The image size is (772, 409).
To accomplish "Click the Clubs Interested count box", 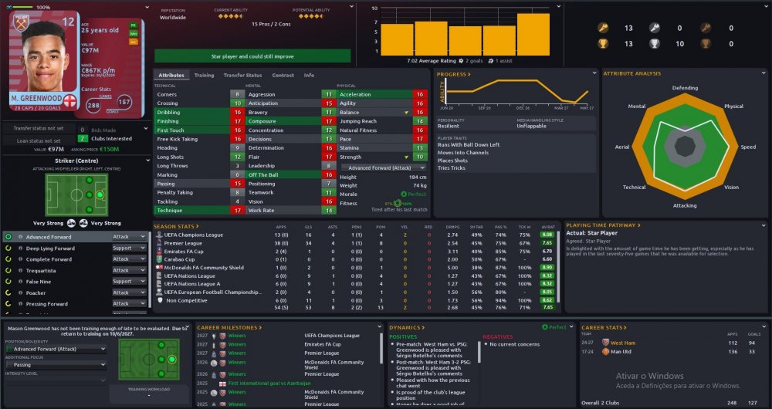I will tap(82, 139).
